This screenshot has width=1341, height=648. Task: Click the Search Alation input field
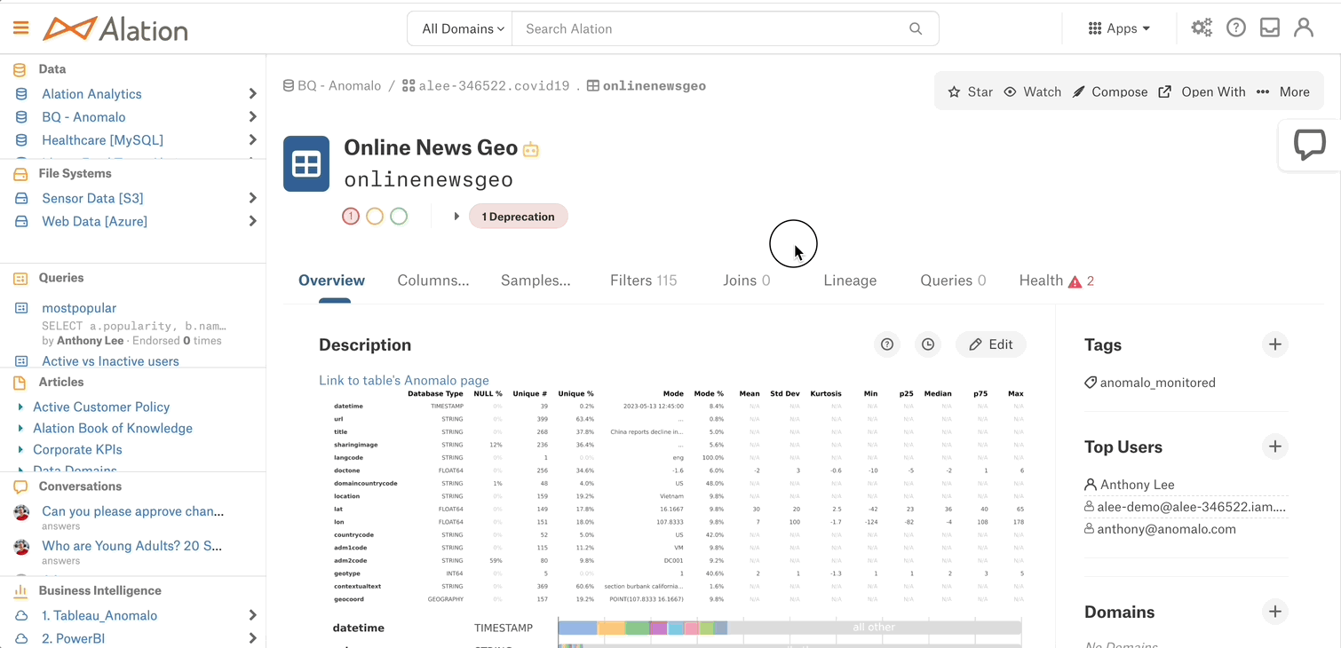710,28
